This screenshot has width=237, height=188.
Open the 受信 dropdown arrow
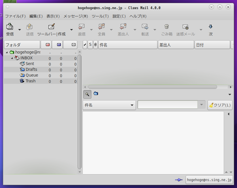20,30
